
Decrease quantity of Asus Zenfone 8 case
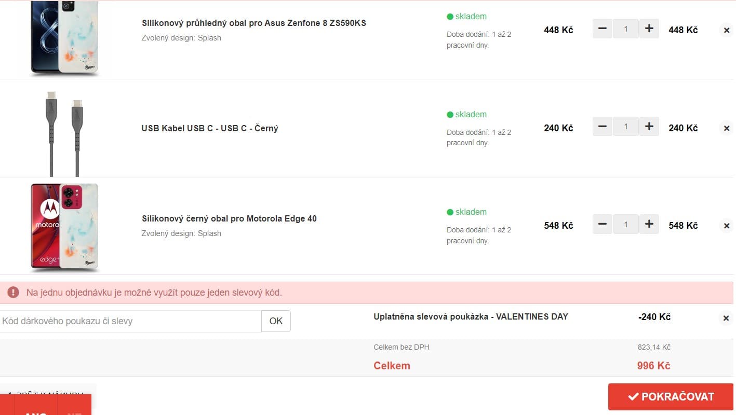602,29
